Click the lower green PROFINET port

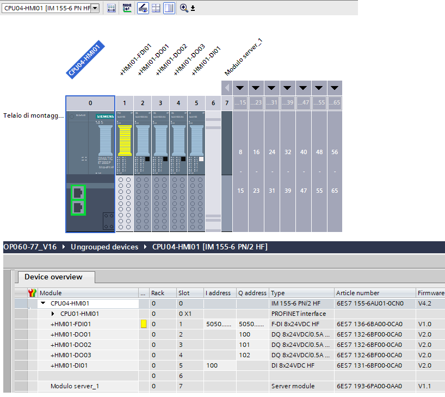point(78,207)
